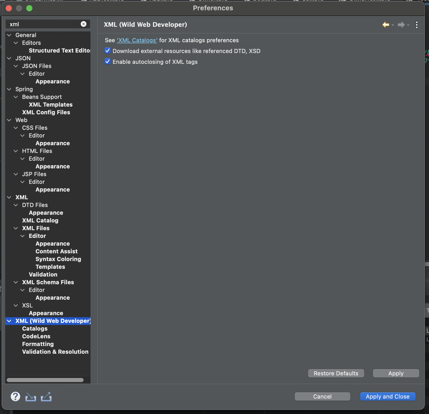Select Formatting preference item

[38, 344]
